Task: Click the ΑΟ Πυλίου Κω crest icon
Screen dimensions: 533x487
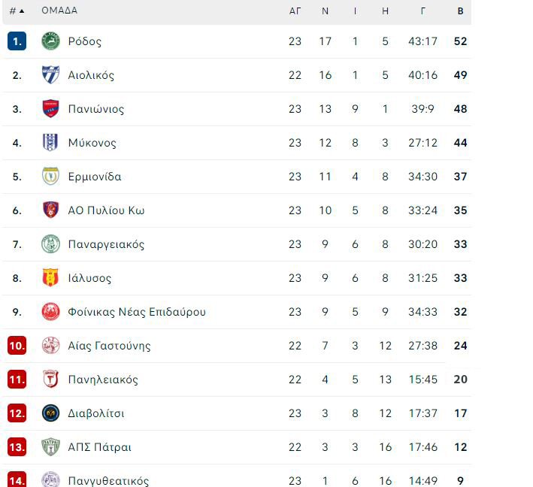Action: [x=50, y=210]
